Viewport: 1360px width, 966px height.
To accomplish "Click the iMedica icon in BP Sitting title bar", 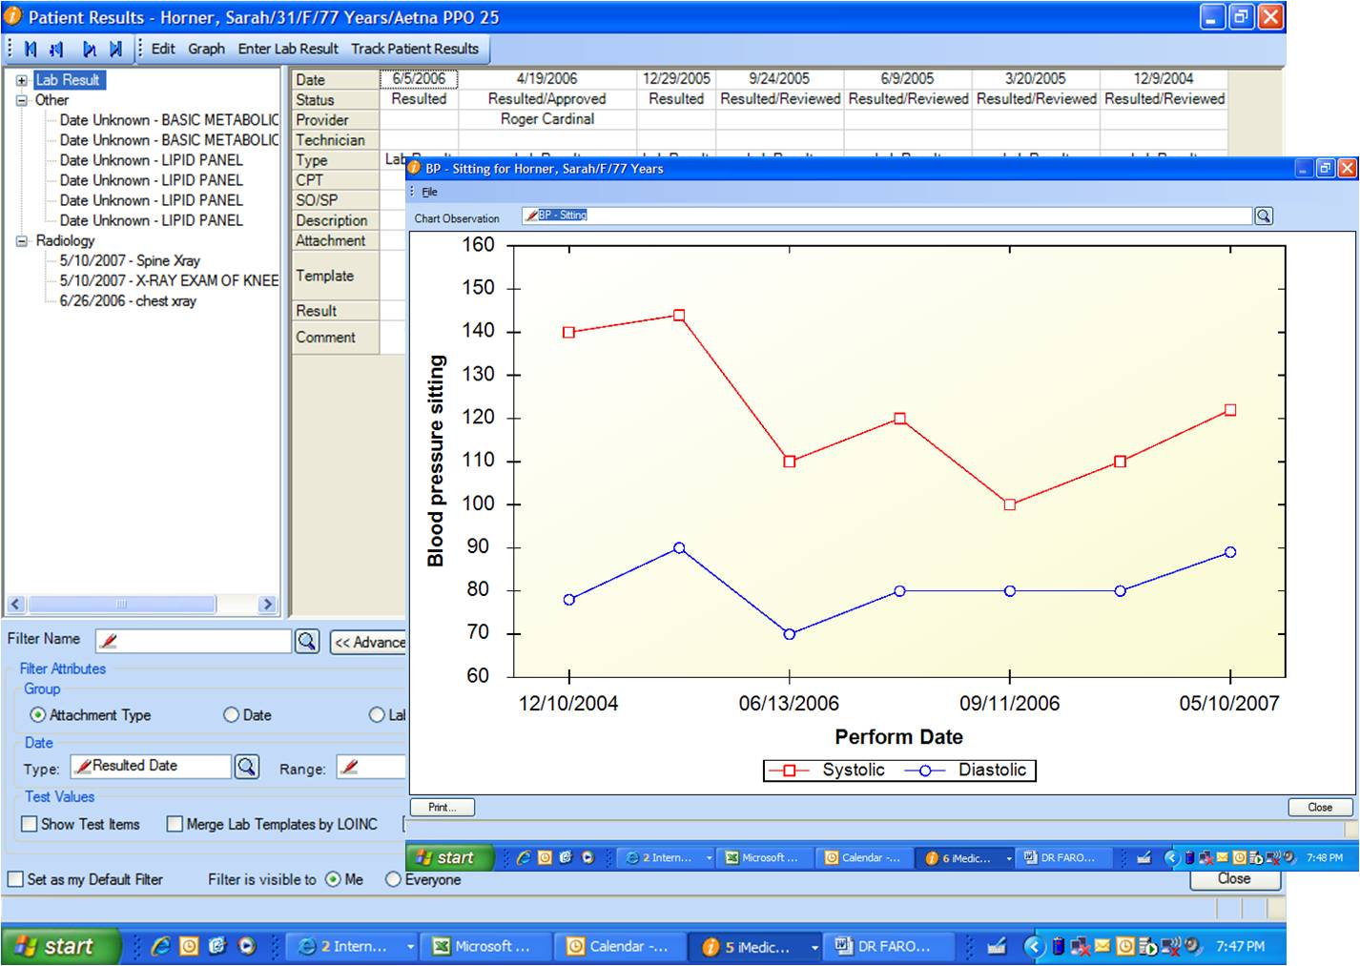I will (x=415, y=168).
